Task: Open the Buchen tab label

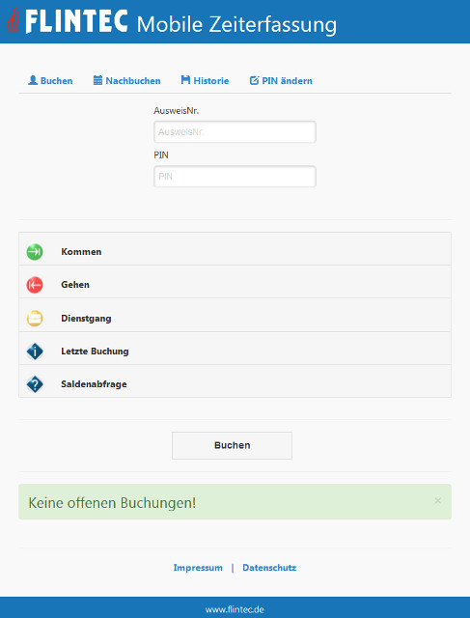Action: click(57, 81)
